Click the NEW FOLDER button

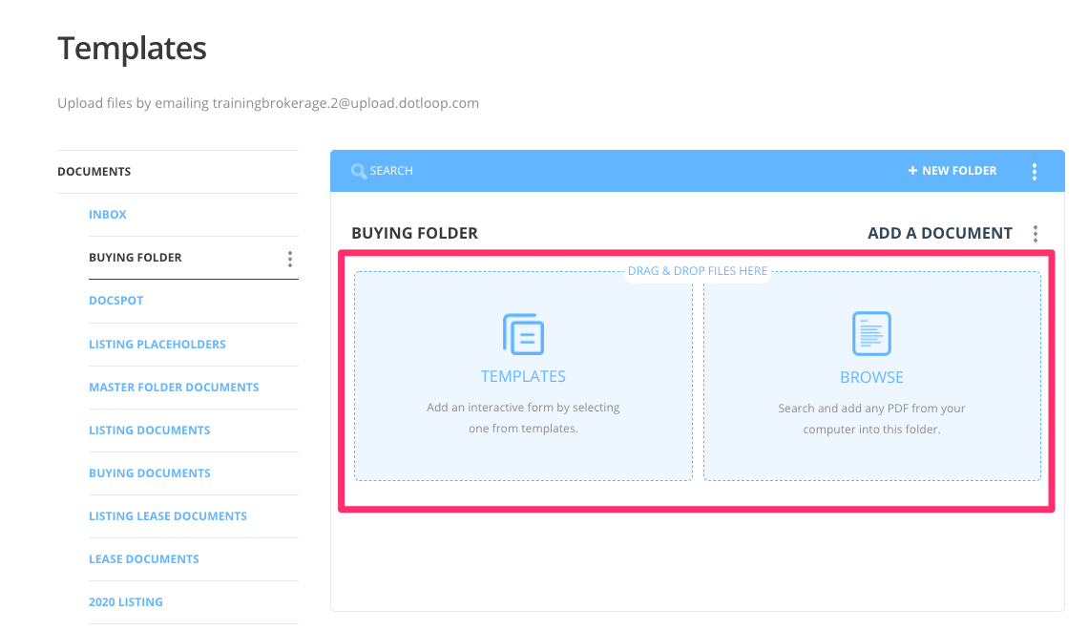952,170
